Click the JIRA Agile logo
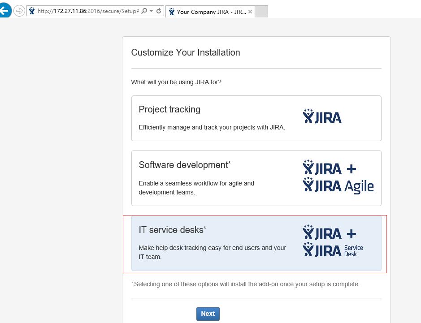The width and height of the screenshot is (421, 323). [338, 185]
